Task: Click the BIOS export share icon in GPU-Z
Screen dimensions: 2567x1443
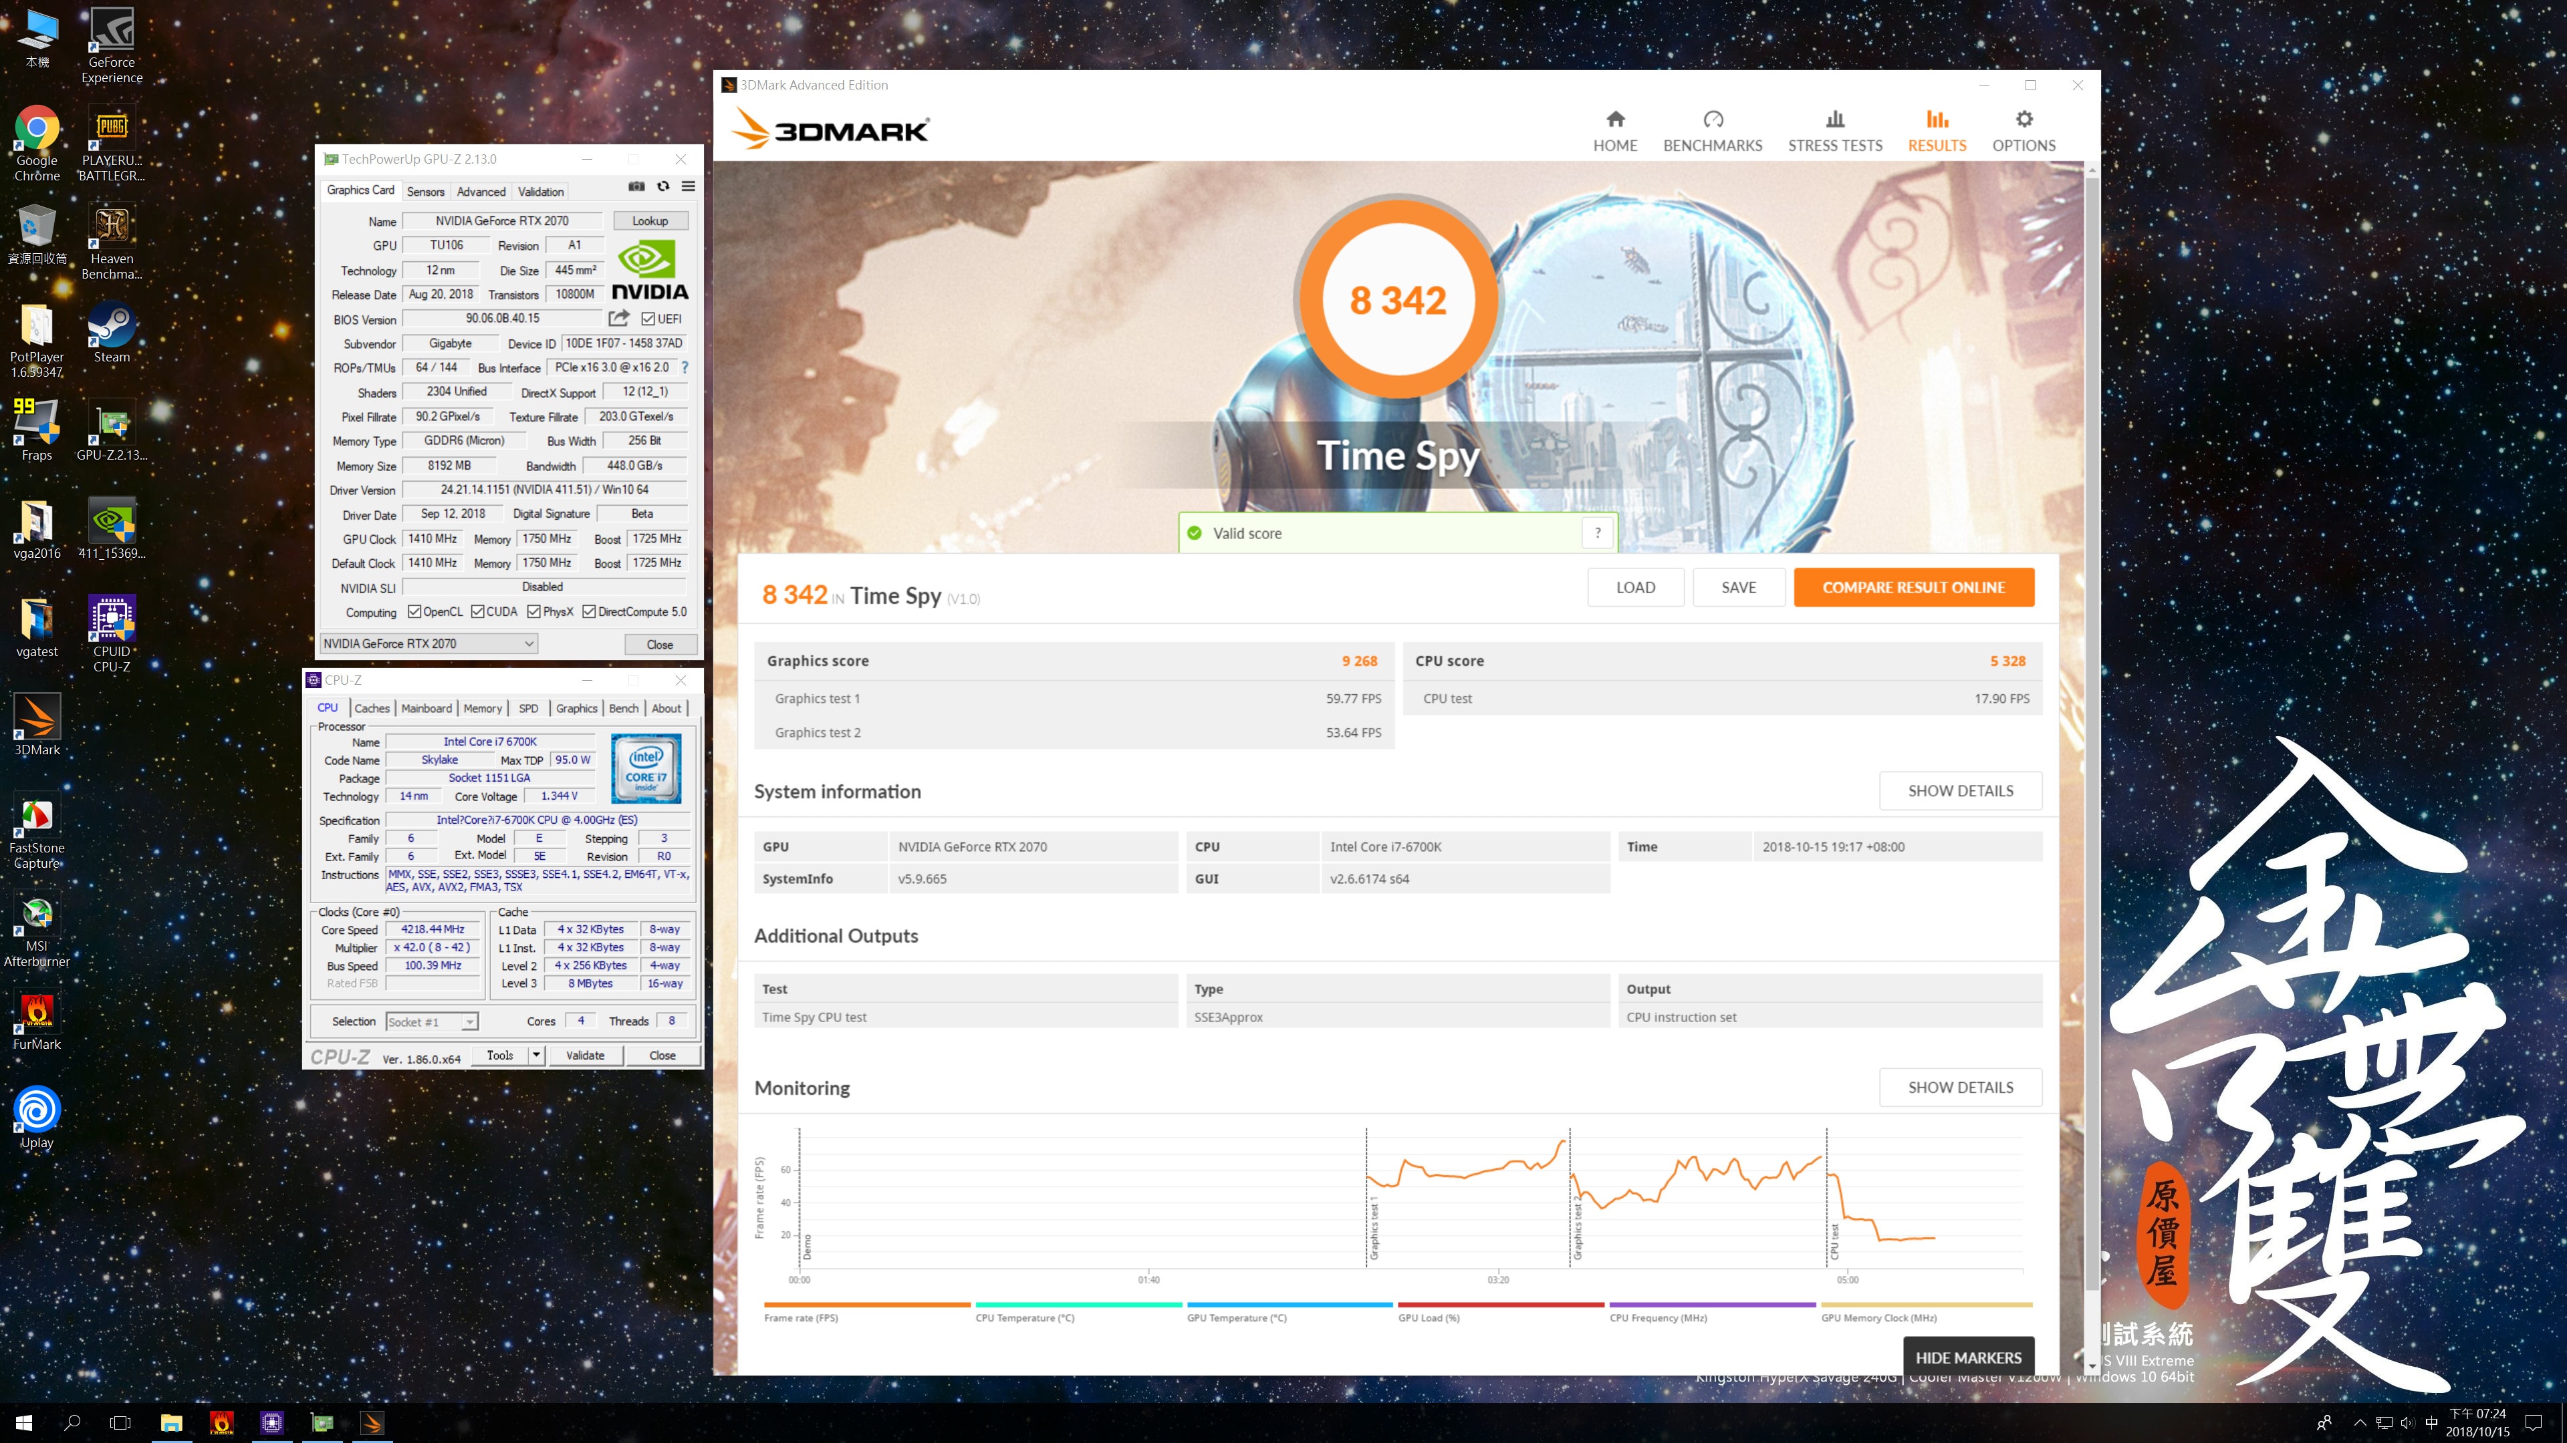Action: tap(619, 318)
